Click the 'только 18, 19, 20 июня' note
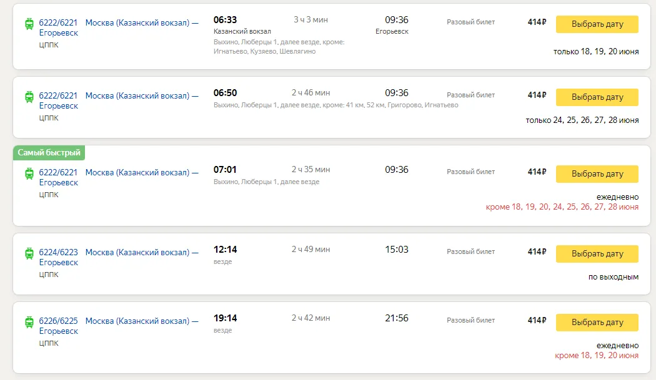The image size is (656, 380). (x=595, y=52)
